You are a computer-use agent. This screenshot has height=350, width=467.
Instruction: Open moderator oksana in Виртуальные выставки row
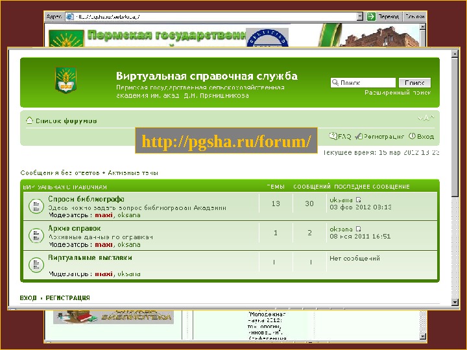click(128, 274)
